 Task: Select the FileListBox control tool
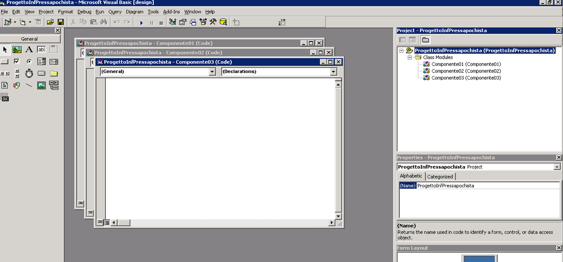[x=5, y=86]
